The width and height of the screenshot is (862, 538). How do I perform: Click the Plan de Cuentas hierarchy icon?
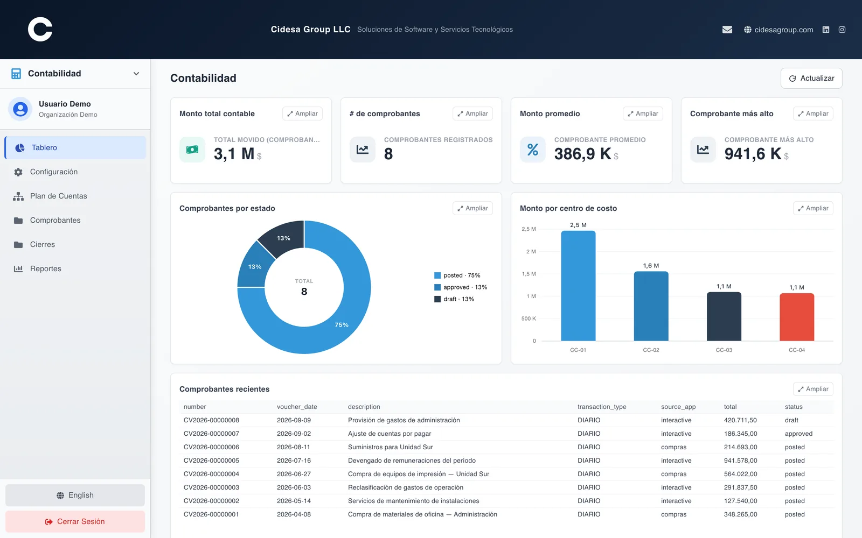point(18,196)
